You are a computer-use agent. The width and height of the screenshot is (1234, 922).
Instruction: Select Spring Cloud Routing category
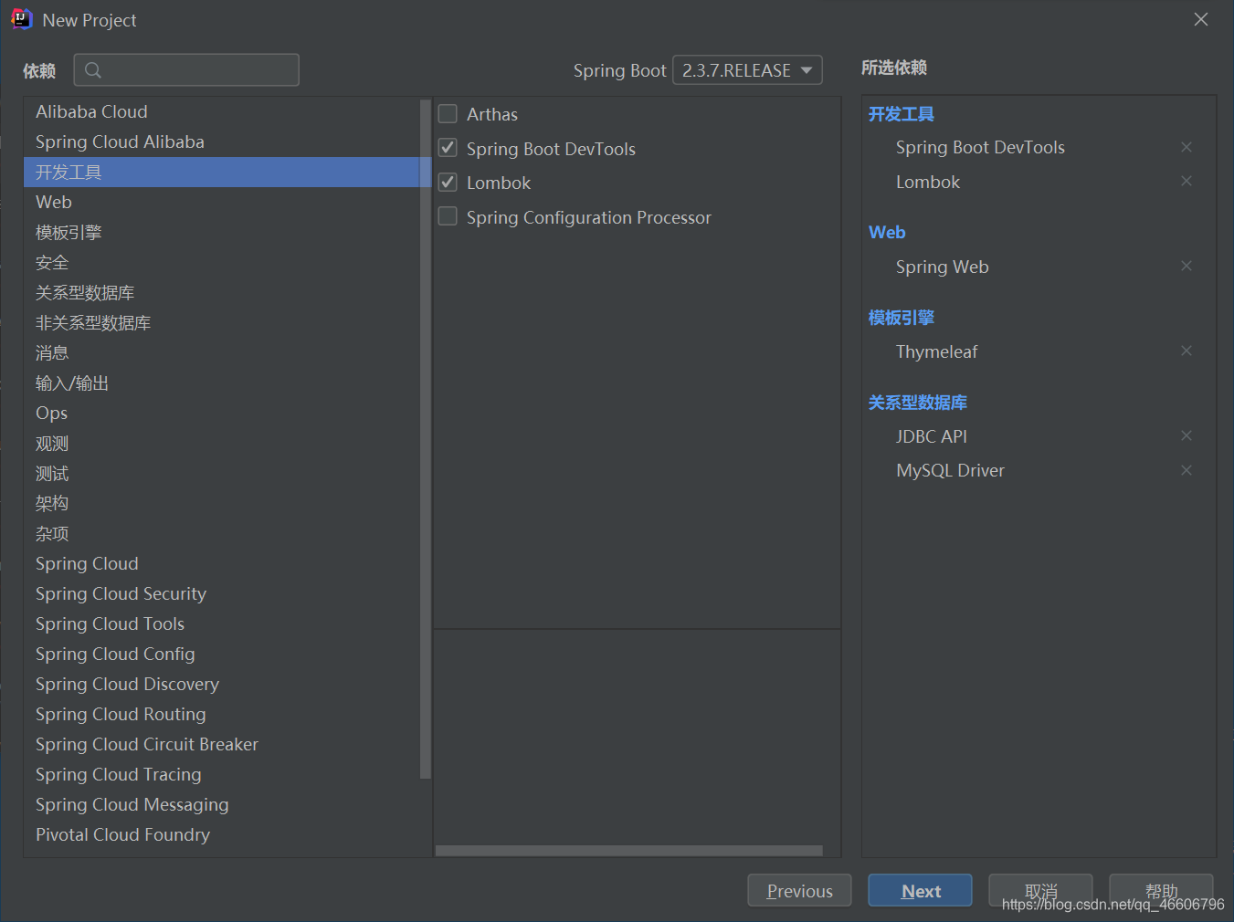click(221, 714)
